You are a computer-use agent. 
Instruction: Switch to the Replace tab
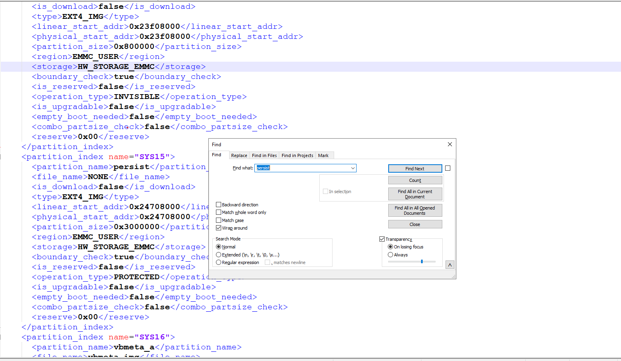tap(239, 155)
